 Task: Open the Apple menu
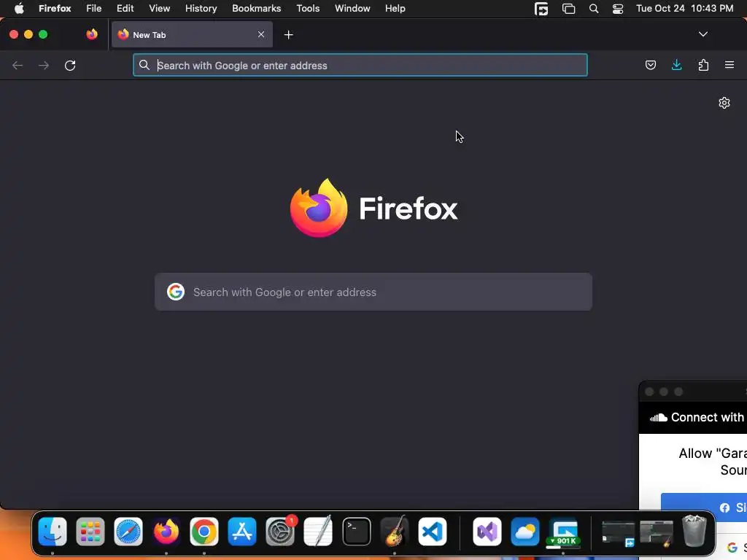point(19,9)
